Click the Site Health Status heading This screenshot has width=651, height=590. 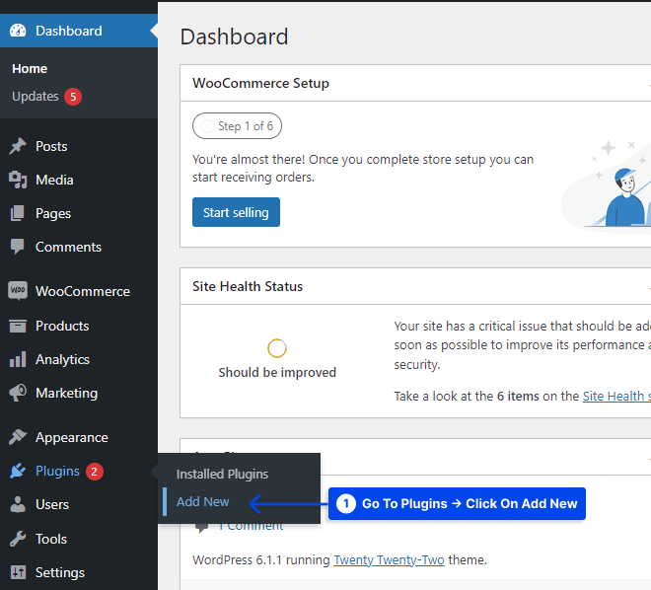[x=248, y=286]
